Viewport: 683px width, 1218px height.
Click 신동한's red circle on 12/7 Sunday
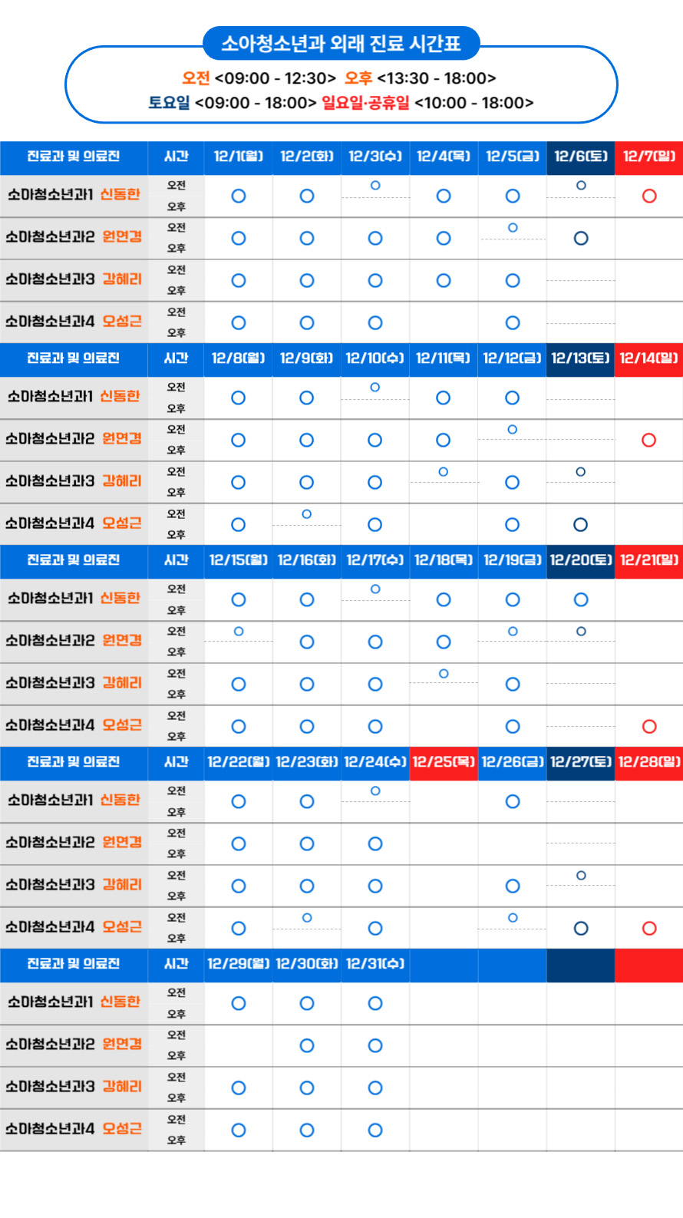point(649,196)
